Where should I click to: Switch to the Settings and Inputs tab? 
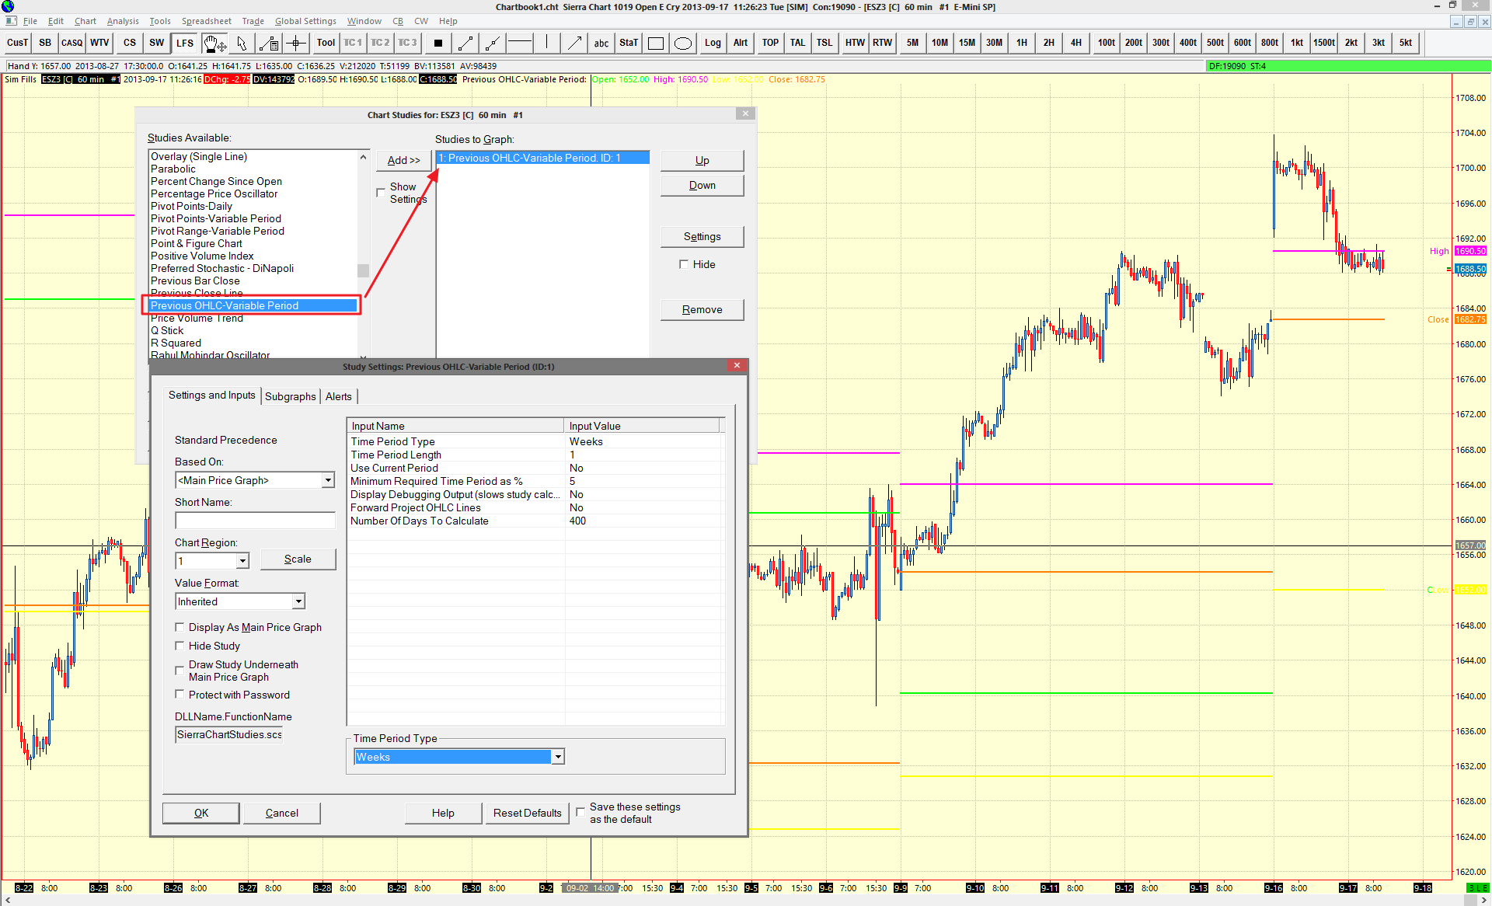point(211,396)
